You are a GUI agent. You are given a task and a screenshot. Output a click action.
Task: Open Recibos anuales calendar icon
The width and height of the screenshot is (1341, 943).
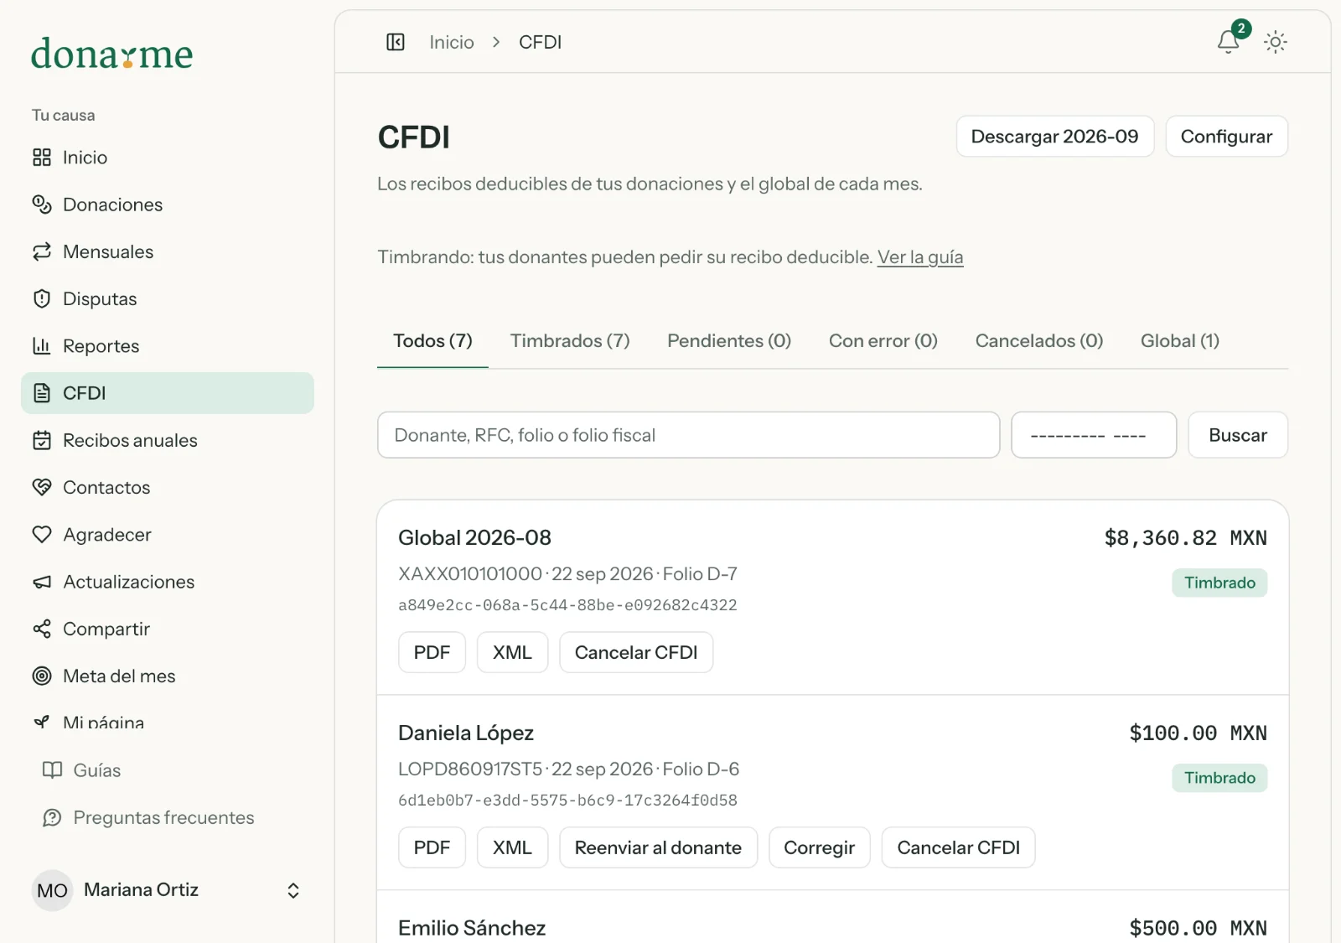coord(42,440)
